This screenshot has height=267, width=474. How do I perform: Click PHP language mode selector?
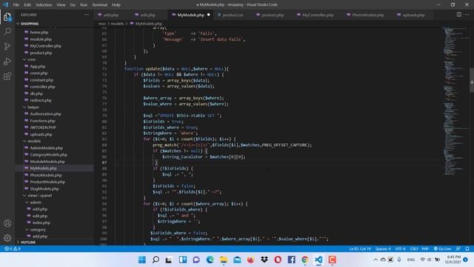tap(425, 248)
